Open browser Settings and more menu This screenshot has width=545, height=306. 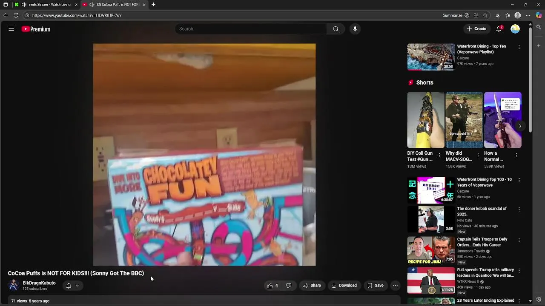(528, 15)
